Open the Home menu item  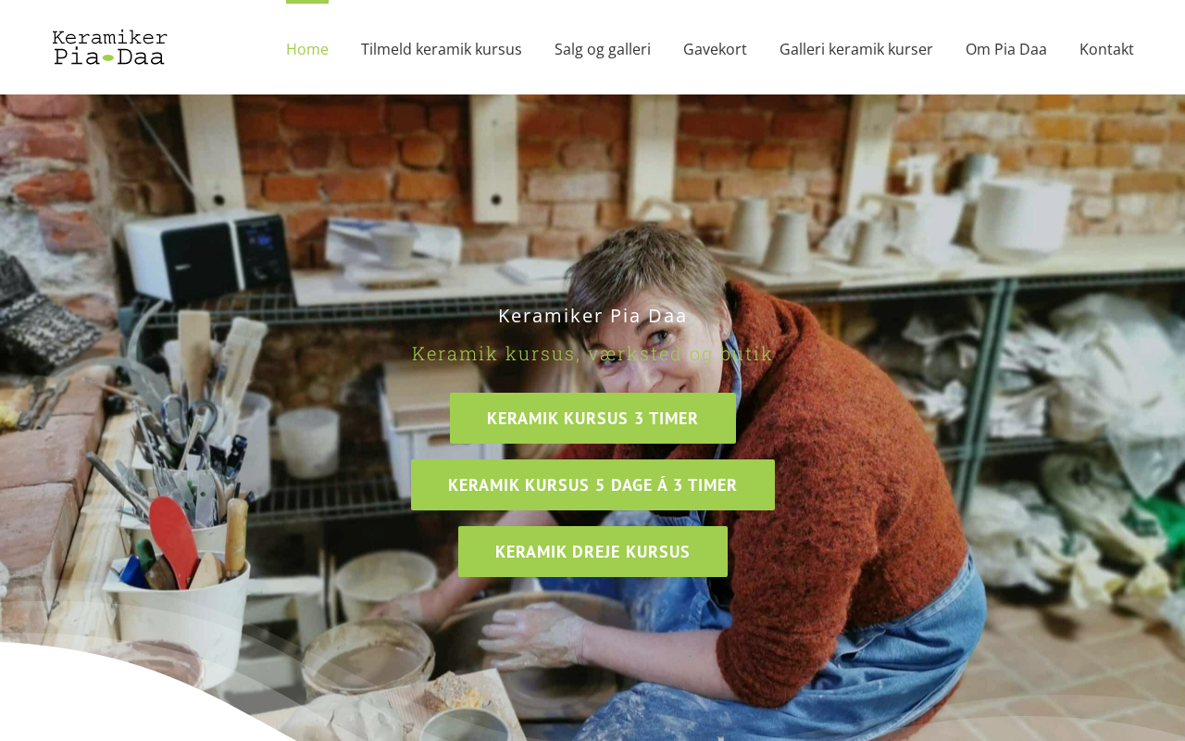pos(307,49)
